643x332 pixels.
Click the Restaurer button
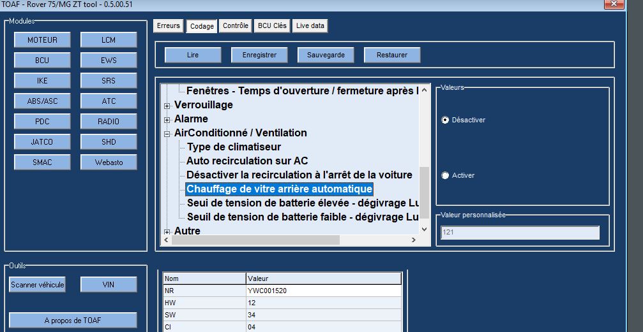392,55
